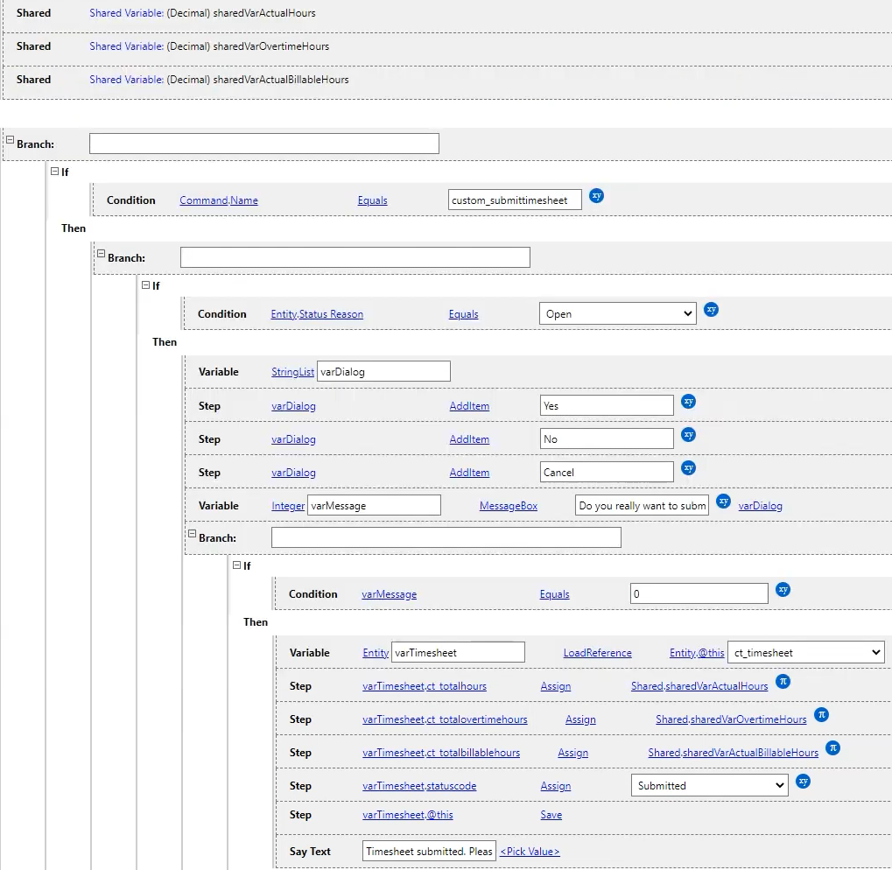892x870 pixels.
Task: Click the xy icon beside varMessage condition value
Action: (783, 590)
